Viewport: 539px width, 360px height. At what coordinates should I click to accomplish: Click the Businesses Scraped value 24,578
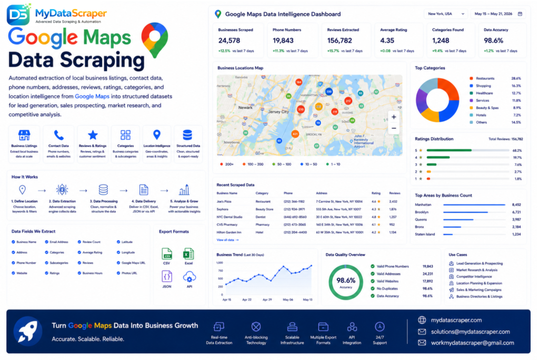click(x=229, y=41)
